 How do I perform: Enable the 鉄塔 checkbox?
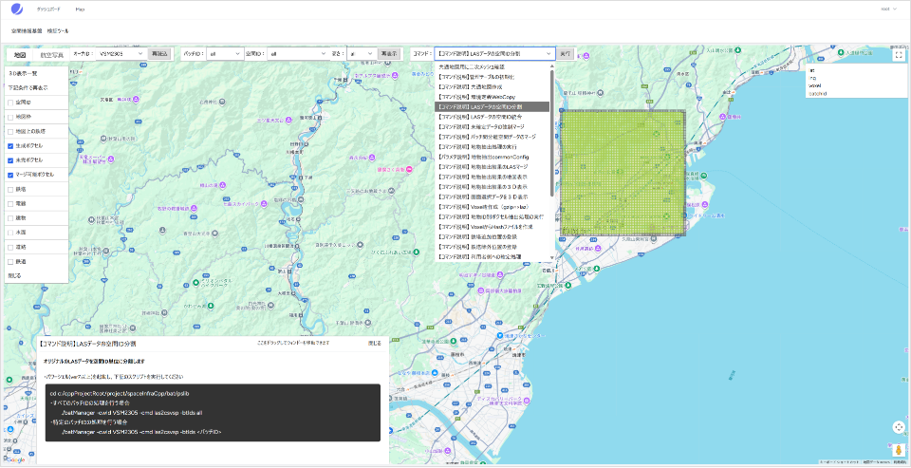(10, 189)
